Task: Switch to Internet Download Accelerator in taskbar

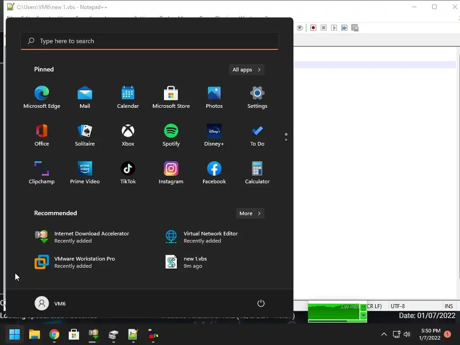Action: point(93,334)
